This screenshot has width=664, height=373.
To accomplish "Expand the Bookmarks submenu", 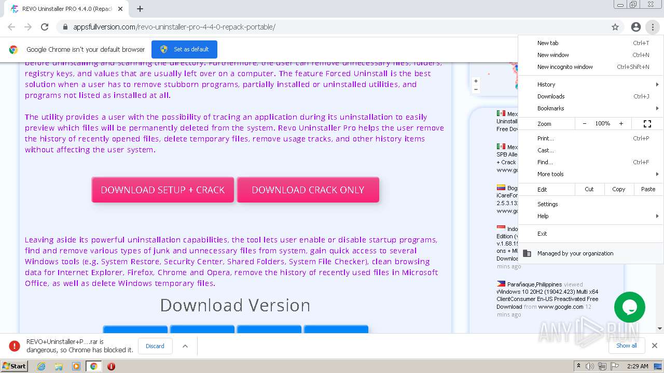I will 590,108.
